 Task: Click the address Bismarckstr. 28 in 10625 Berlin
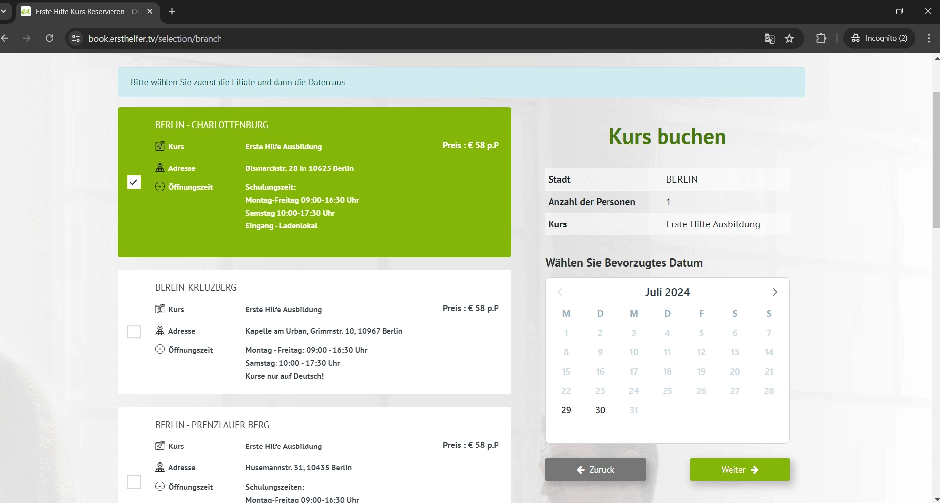click(x=299, y=168)
